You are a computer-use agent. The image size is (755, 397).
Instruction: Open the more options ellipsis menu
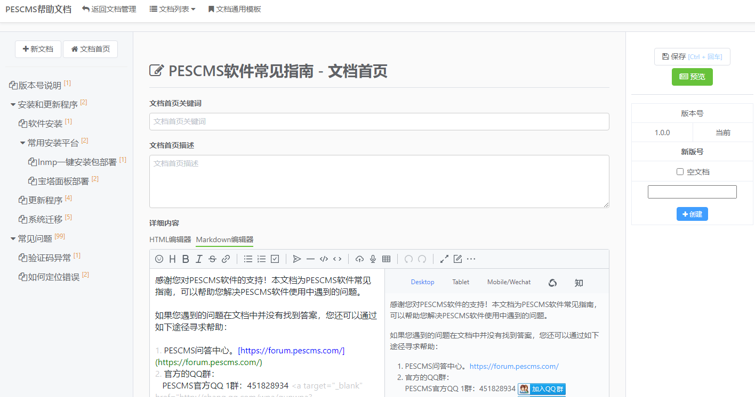click(x=471, y=259)
